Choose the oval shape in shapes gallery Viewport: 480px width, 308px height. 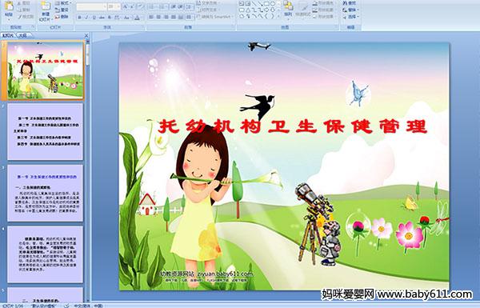click(273, 4)
